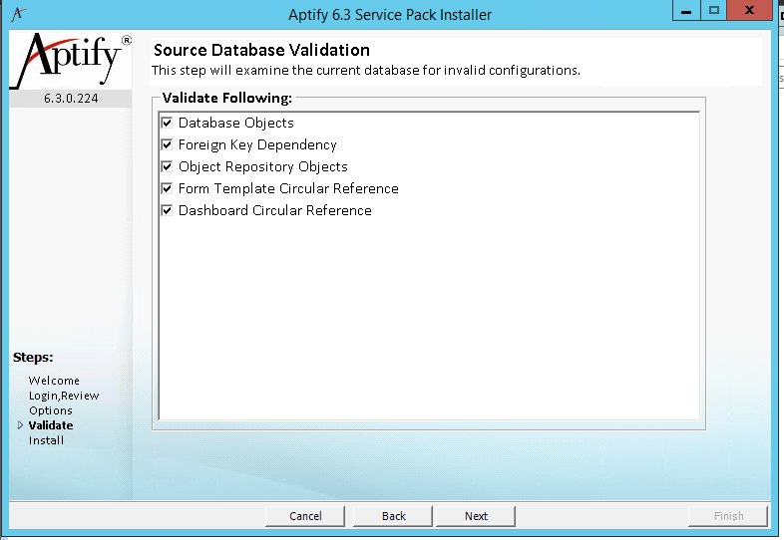Select the Welcome step label
784x540 pixels.
pos(54,381)
